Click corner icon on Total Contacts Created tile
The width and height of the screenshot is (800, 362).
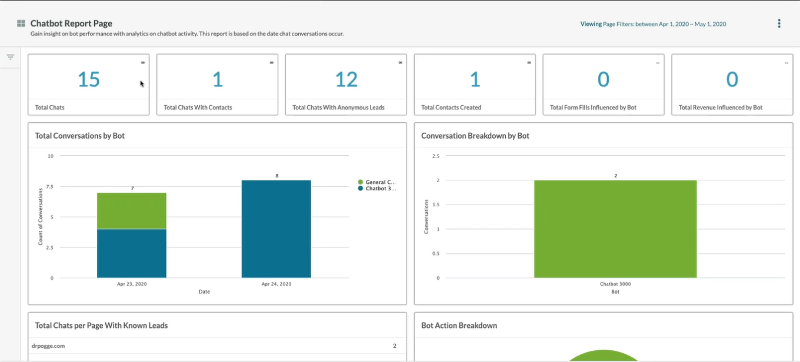pos(529,62)
